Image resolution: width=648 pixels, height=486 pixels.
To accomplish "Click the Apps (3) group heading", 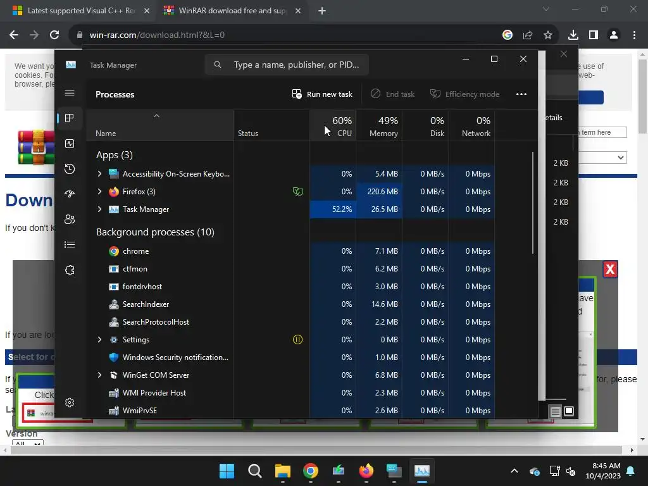I will [115, 155].
